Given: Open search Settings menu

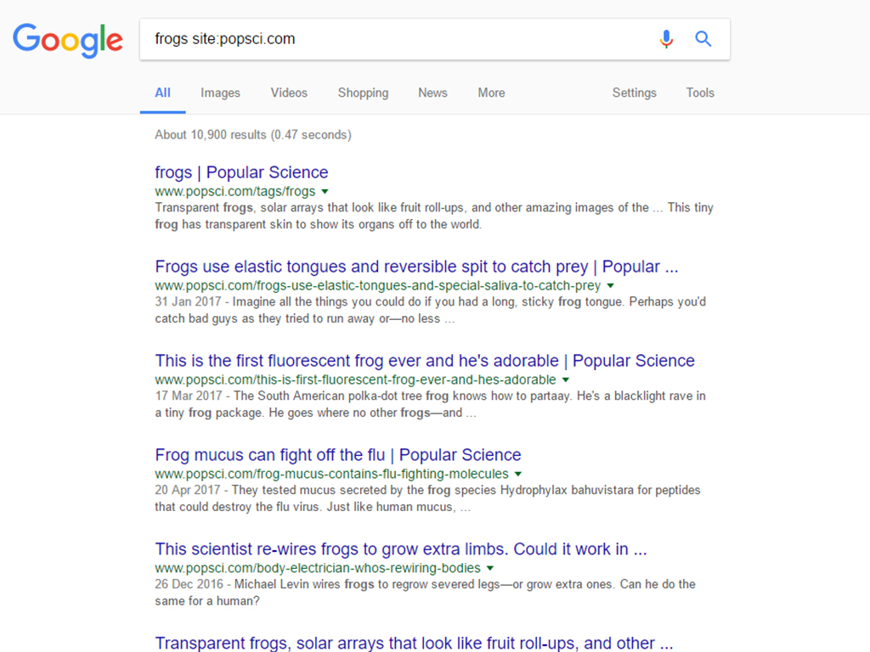Looking at the screenshot, I should pos(634,93).
